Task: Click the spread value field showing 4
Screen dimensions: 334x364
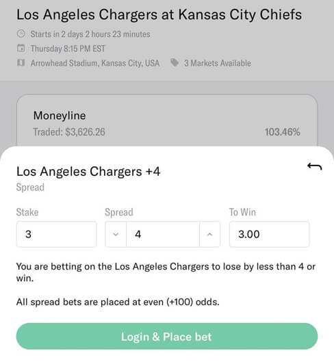Action: click(x=163, y=234)
